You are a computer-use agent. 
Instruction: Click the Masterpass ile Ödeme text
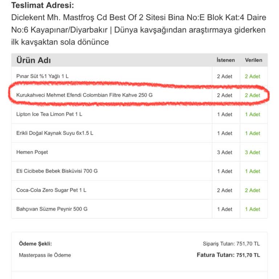(45, 255)
